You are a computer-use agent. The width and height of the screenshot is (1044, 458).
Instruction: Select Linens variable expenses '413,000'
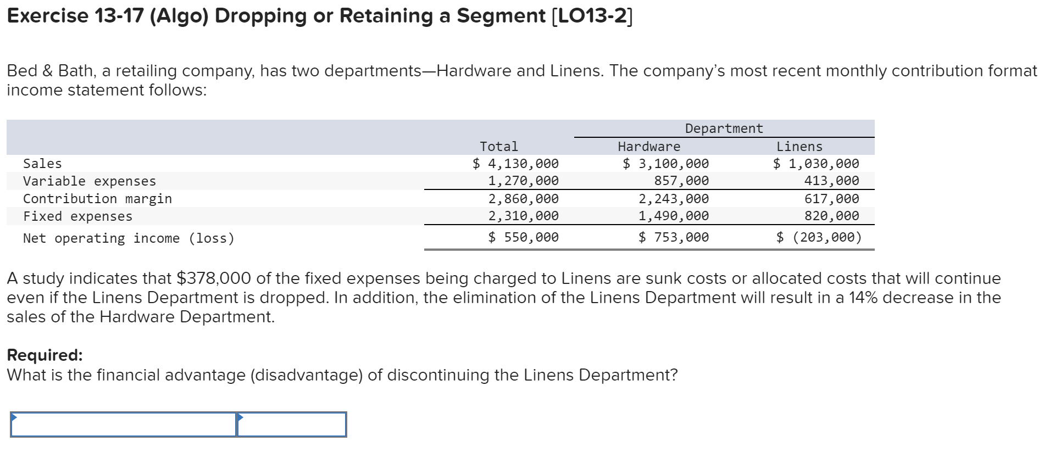click(832, 181)
